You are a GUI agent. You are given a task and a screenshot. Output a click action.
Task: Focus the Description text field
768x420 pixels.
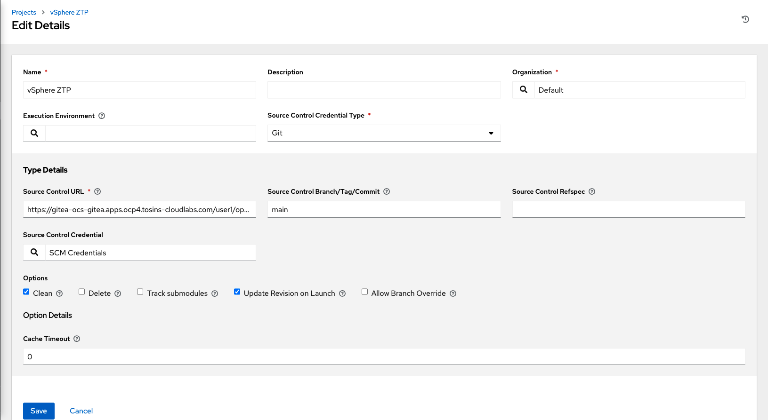(x=384, y=90)
